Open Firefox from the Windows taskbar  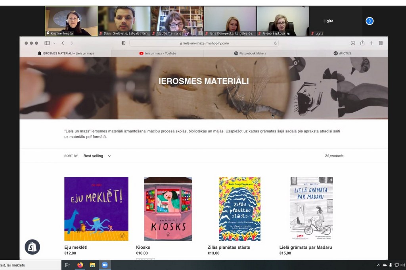pos(80,265)
